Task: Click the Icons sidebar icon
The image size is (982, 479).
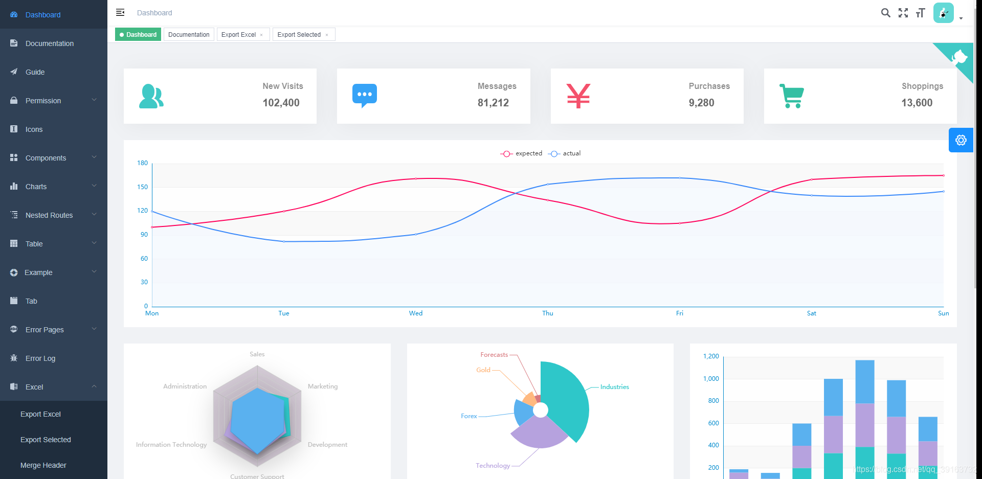Action: [x=14, y=129]
